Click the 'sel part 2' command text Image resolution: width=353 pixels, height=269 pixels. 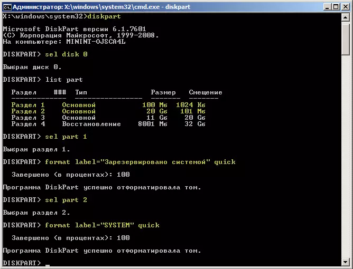click(66, 200)
